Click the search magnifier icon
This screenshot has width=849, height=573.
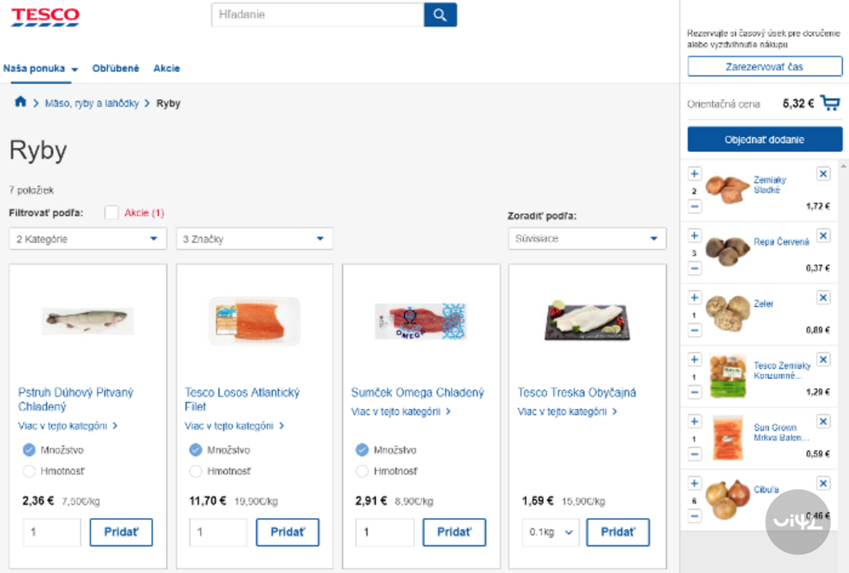pos(440,15)
